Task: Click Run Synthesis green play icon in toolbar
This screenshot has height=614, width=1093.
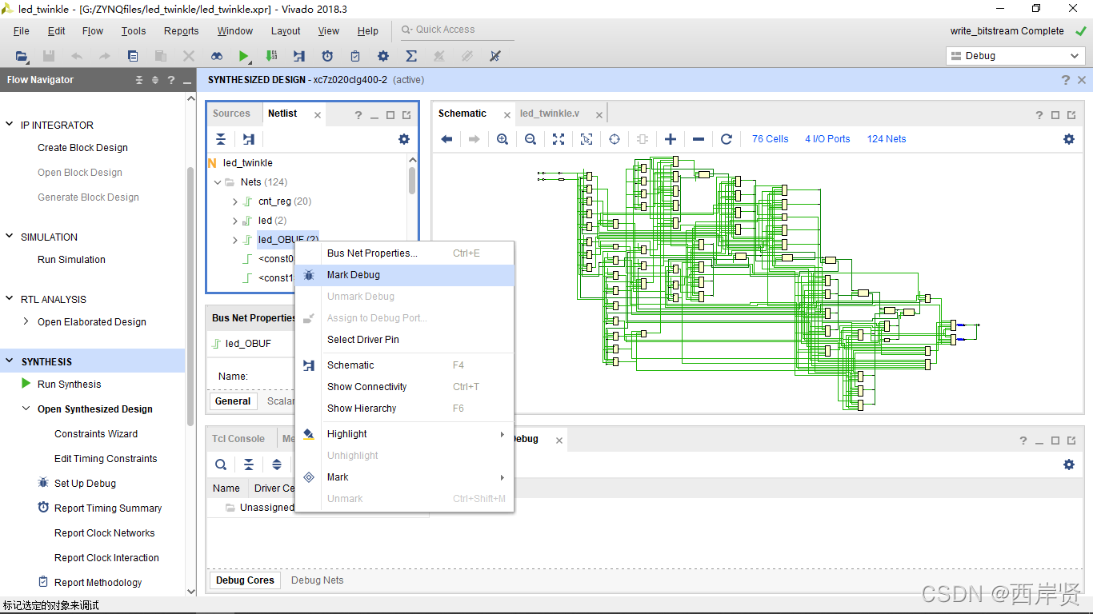Action: 243,56
